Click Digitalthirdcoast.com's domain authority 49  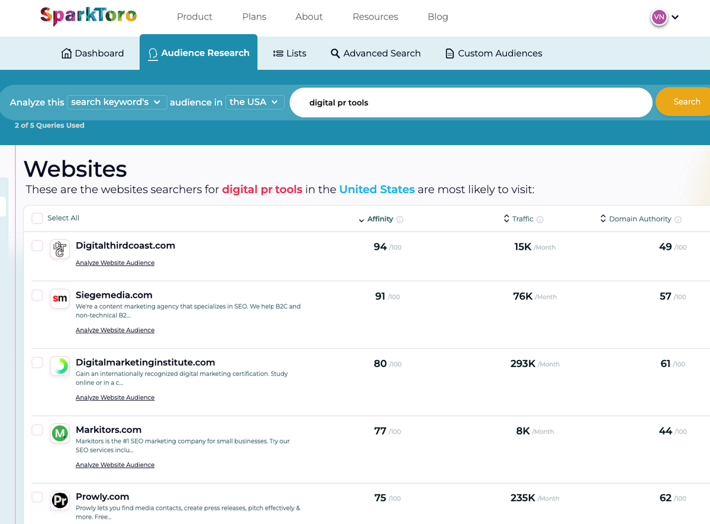666,247
